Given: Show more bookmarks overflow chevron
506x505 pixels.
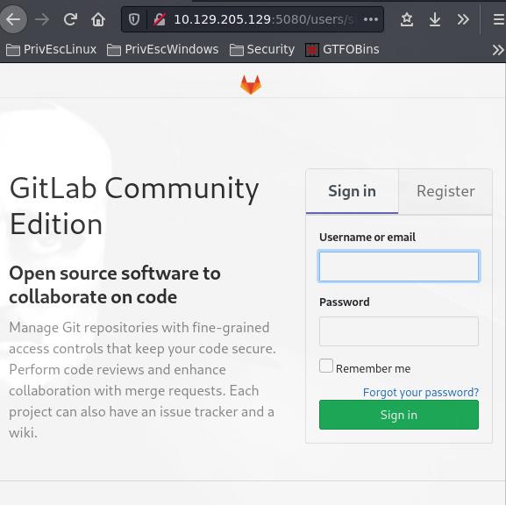Looking at the screenshot, I should pos(498,50).
